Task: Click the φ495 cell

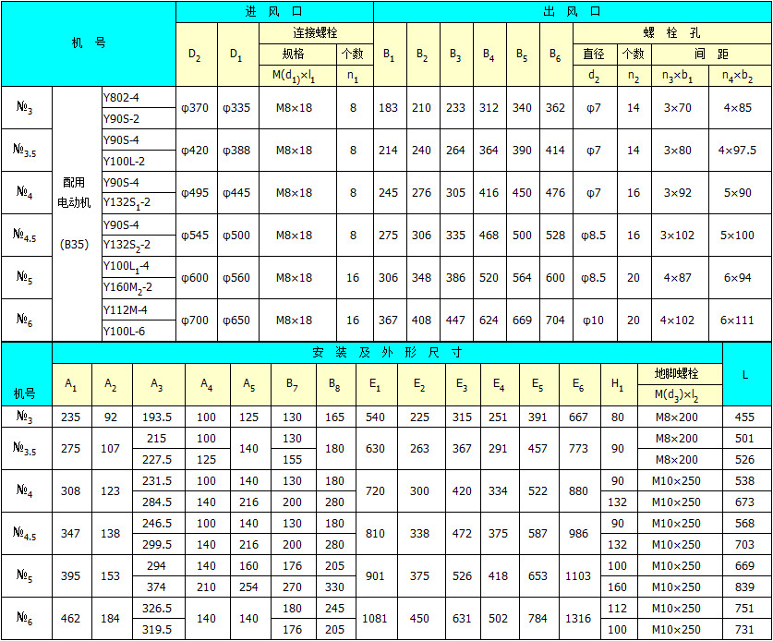Action: pos(195,192)
